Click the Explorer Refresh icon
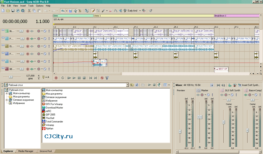Screen dimensions: 263x154 click(x=137, y=85)
